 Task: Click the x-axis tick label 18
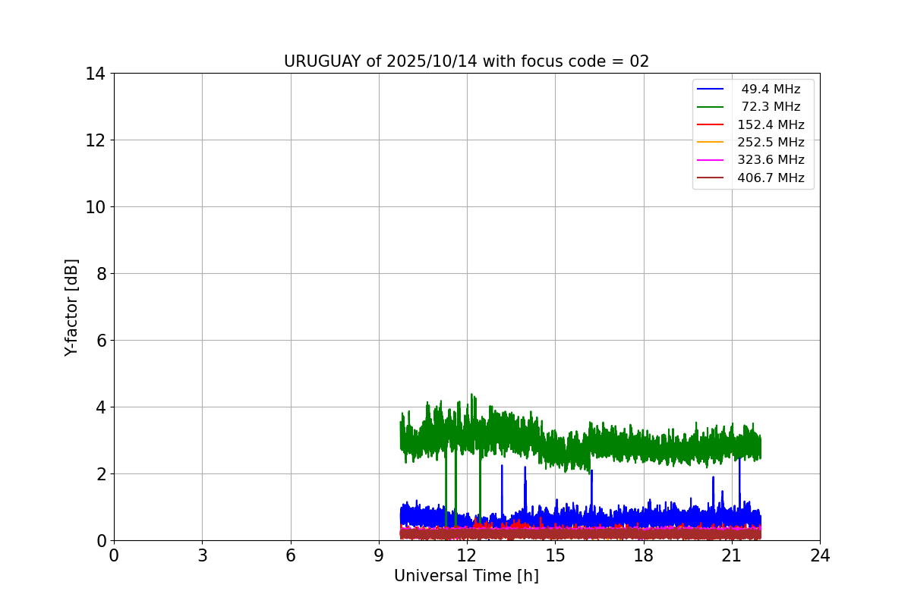644,555
